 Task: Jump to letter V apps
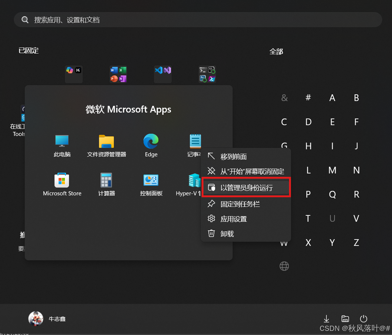356,219
